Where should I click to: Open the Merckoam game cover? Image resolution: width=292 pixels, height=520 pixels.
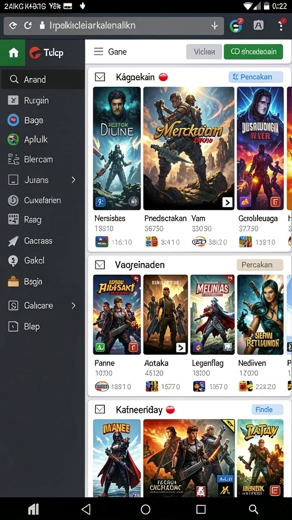click(189, 148)
